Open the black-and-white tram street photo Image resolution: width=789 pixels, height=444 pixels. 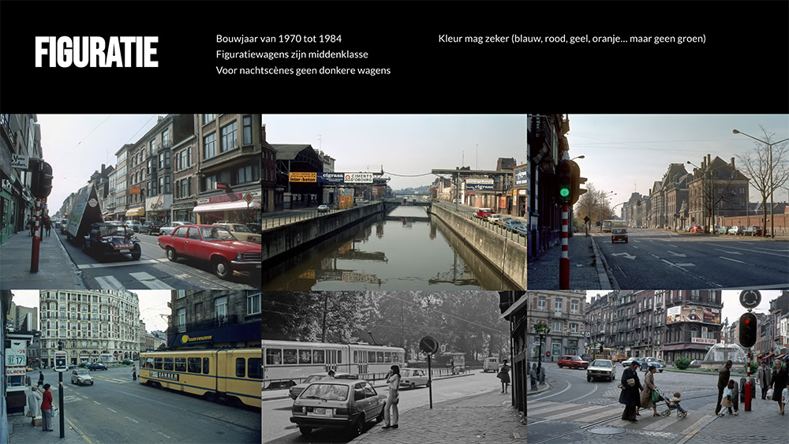(394, 367)
